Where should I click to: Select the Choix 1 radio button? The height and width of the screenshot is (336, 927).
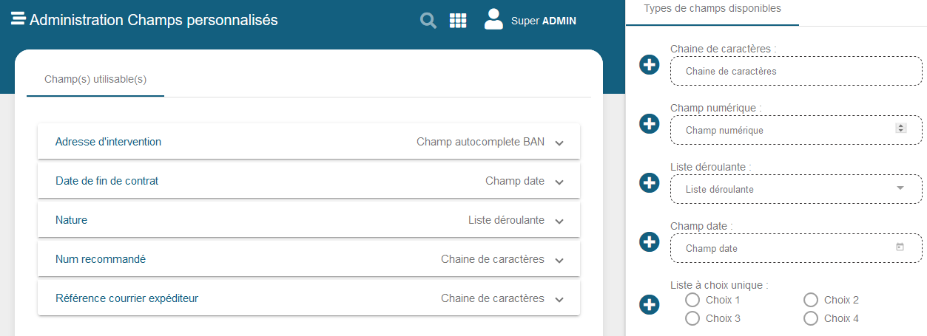pos(692,300)
